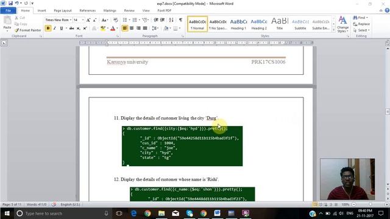Open the Find dropdown arrow
The image size is (390, 219).
pos(367,18)
